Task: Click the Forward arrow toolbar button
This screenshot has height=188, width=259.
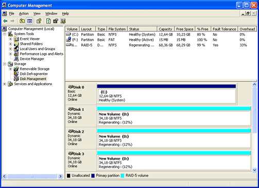Action: click(x=12, y=21)
